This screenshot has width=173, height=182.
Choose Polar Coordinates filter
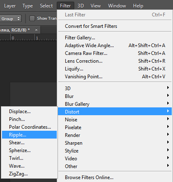[x=29, y=127]
